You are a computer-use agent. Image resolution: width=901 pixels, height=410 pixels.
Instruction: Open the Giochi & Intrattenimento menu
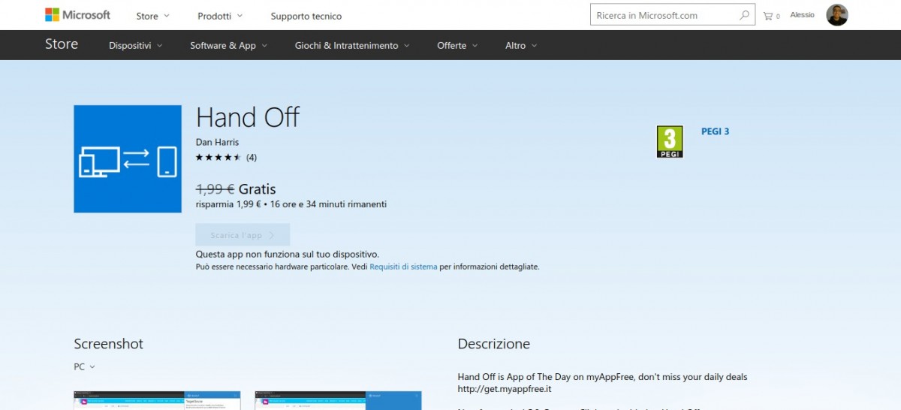tap(352, 46)
